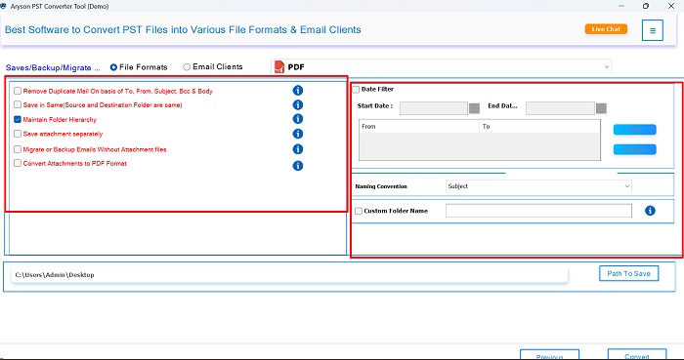Image resolution: width=684 pixels, height=360 pixels.
Task: Enable Remove Duplicate Mail checkbox
Action: click(18, 91)
